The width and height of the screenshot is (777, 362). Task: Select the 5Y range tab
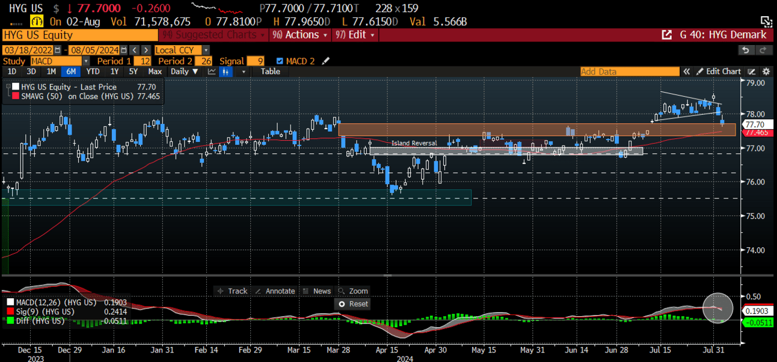coord(134,72)
